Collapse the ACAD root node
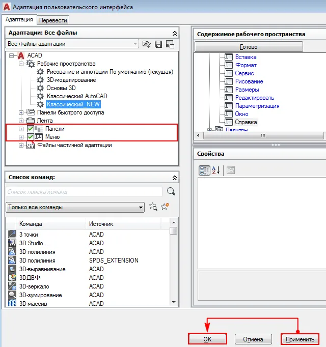Screen dimensions: 326x347 click(x=11, y=55)
